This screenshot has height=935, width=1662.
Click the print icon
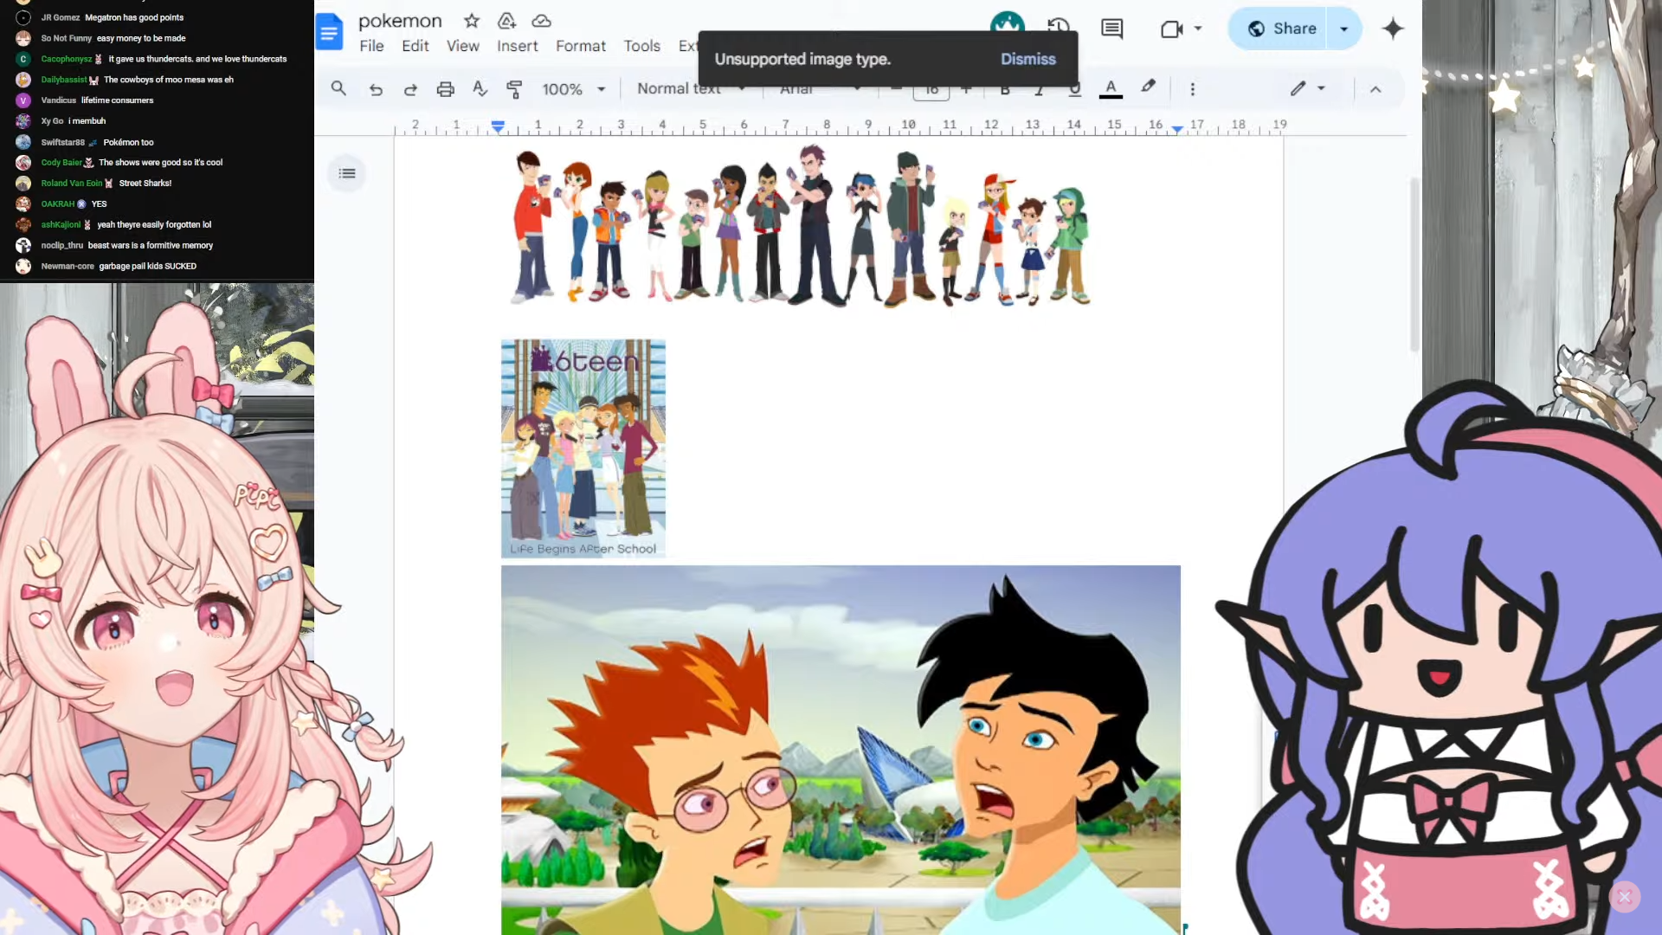click(x=445, y=89)
